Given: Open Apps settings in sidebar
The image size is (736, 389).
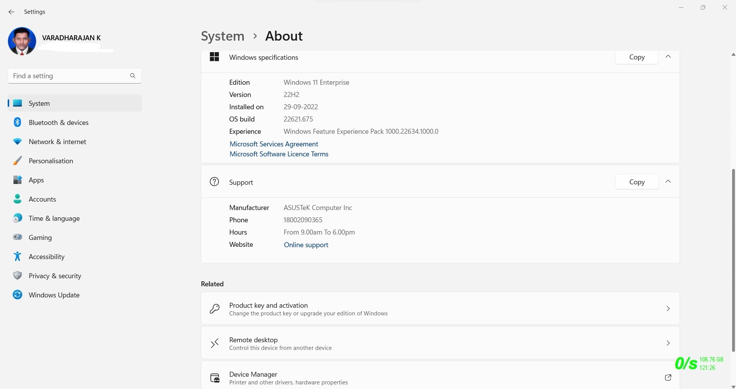Looking at the screenshot, I should 75,180.
